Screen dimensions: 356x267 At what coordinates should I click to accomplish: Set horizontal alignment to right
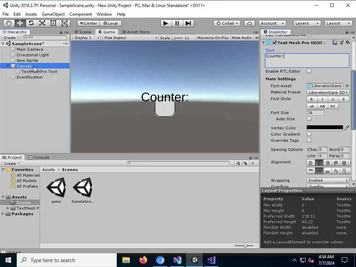coord(327,163)
